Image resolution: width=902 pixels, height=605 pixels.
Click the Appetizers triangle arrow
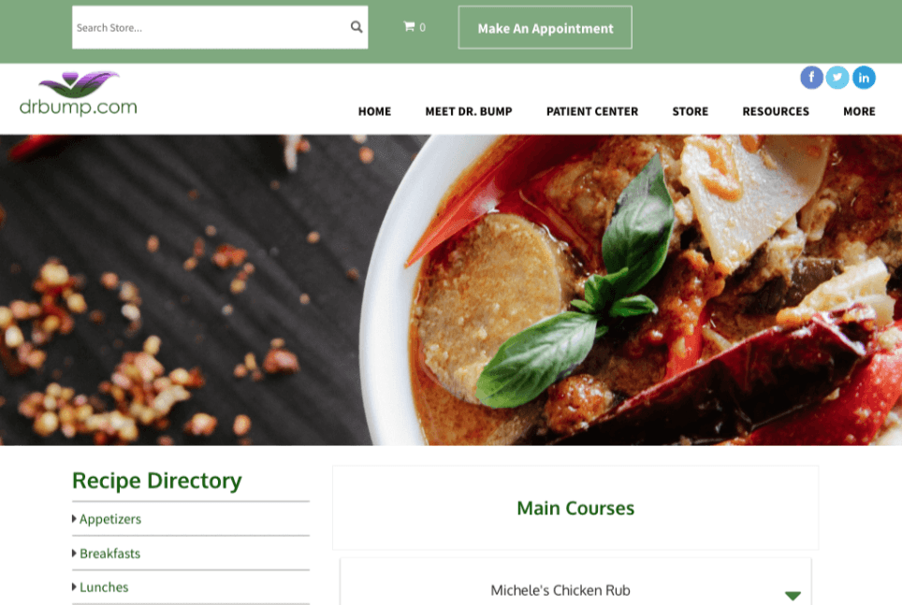pos(74,519)
